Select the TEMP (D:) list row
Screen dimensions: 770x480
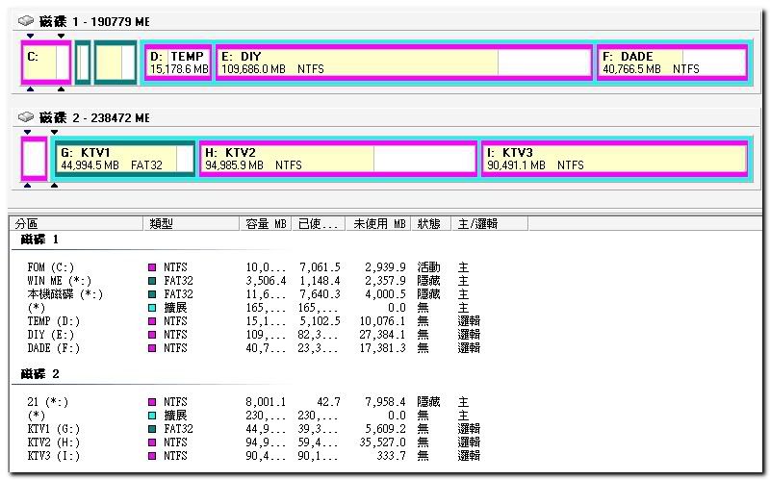(x=255, y=321)
